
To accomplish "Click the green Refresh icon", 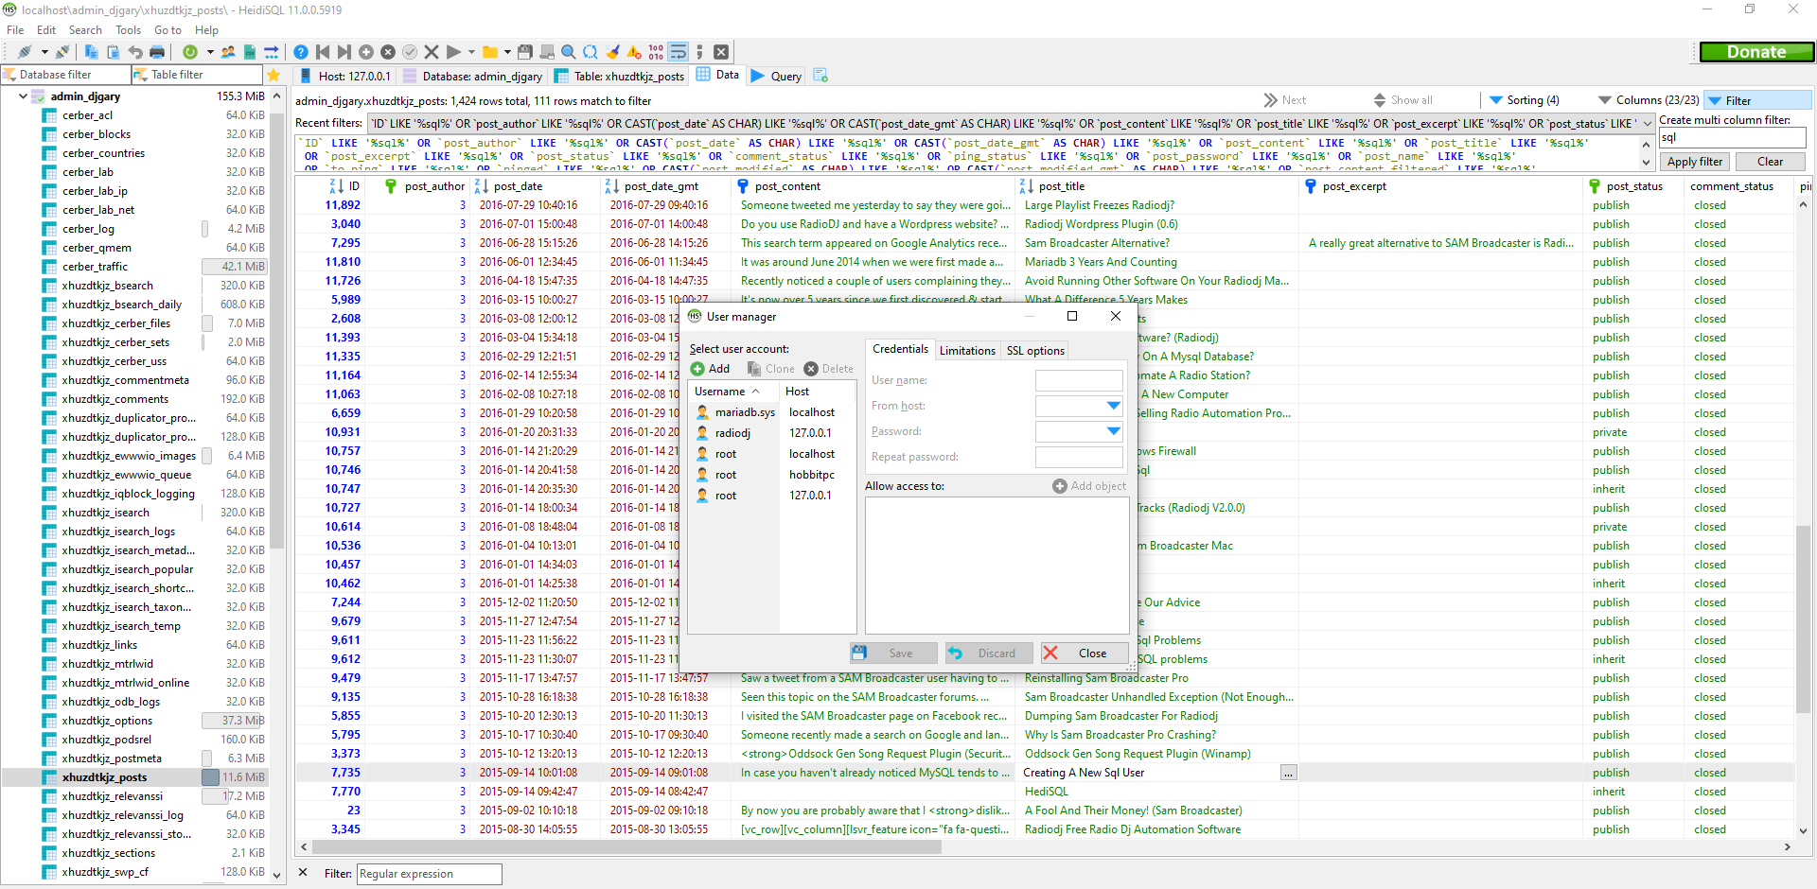I will click(x=190, y=52).
